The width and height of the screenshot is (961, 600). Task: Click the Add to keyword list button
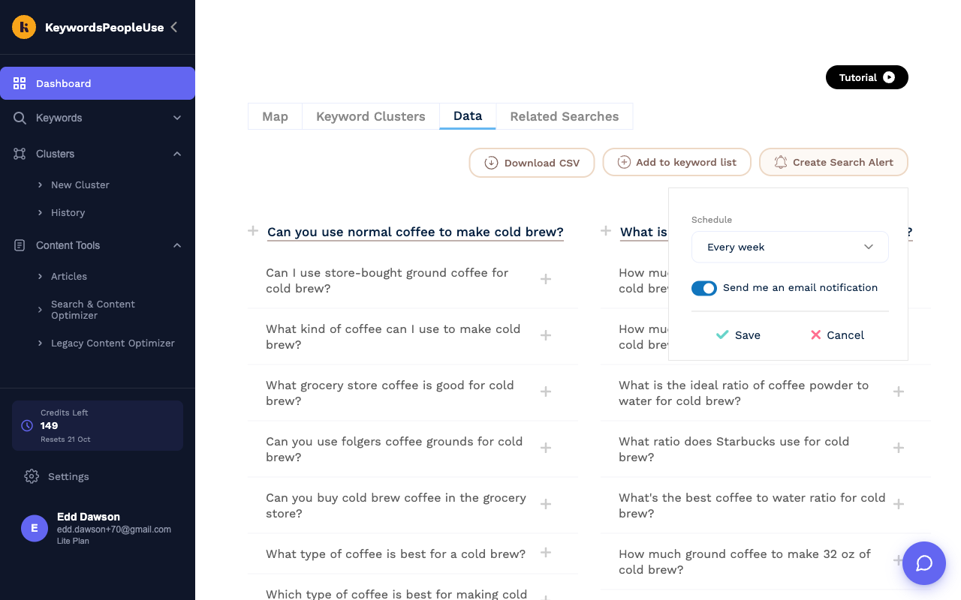coord(677,163)
